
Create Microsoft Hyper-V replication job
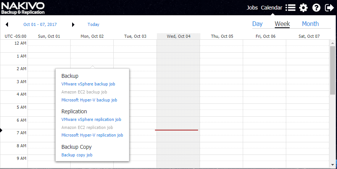(92, 135)
